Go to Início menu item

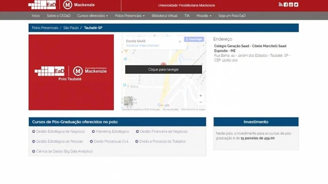tap(36, 16)
